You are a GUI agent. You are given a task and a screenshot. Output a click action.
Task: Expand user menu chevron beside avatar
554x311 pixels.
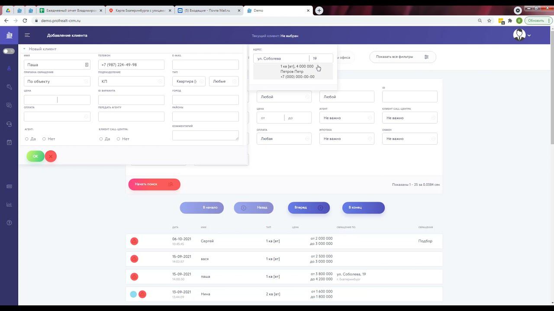(x=529, y=35)
